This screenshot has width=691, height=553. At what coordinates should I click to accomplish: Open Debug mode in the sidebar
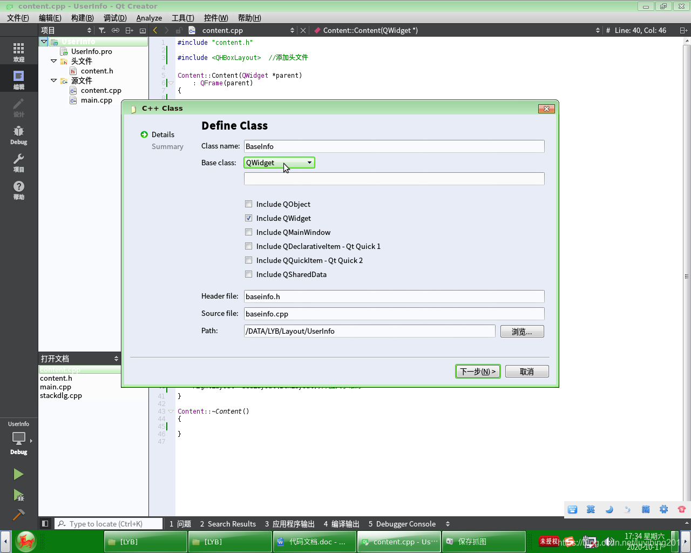19,134
